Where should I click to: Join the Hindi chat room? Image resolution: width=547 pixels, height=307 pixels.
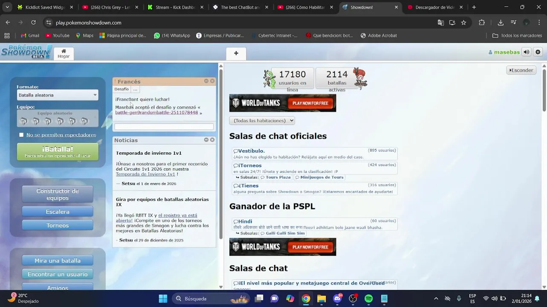click(315, 224)
